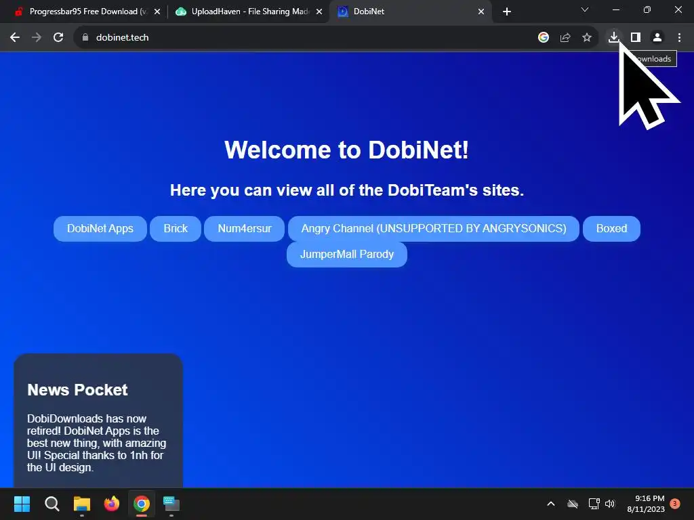This screenshot has height=520, width=694.
Task: Open the DobiNet Apps site
Action: [x=100, y=229]
